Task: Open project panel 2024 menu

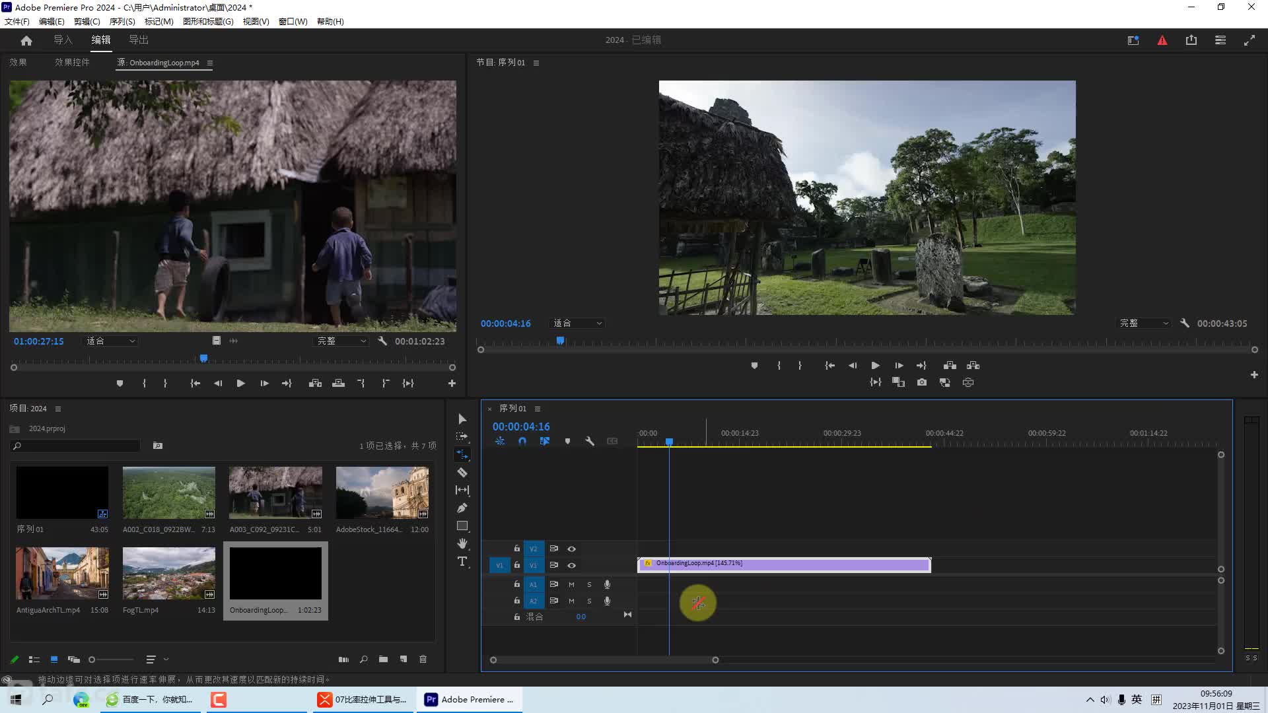Action: (x=58, y=409)
